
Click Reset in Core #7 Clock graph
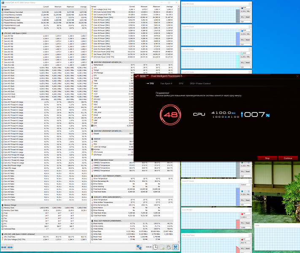point(248,200)
